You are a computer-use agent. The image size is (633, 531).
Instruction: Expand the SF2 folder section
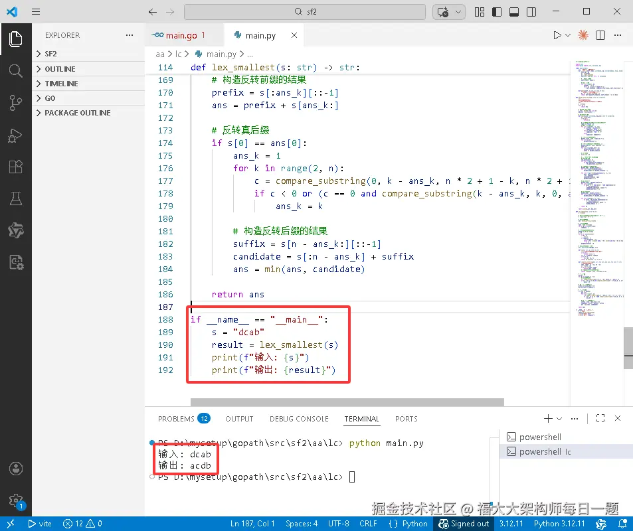click(50, 54)
